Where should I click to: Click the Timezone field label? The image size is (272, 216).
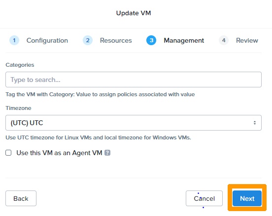18,108
